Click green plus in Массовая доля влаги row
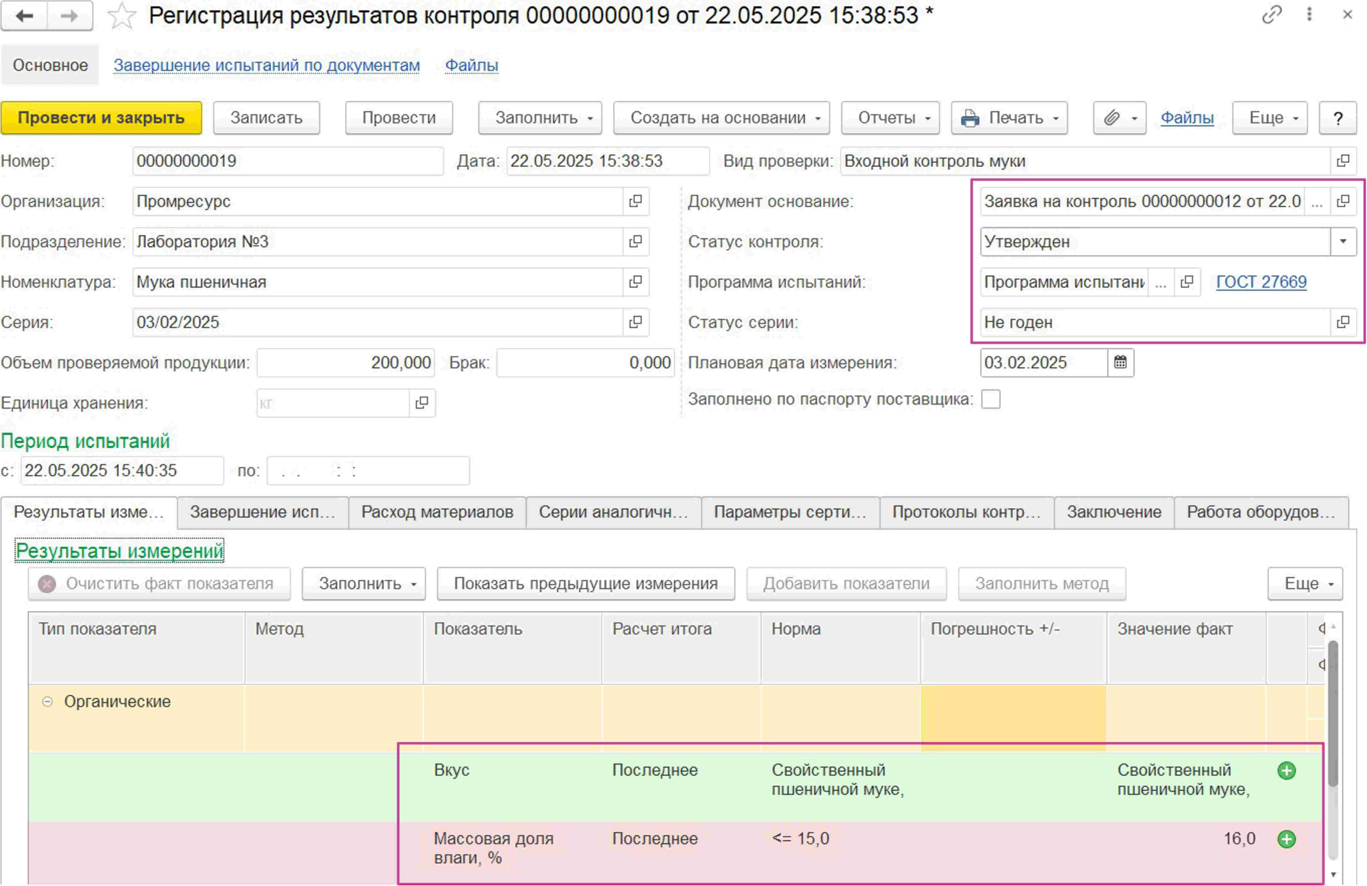The image size is (1367, 886). click(x=1286, y=839)
